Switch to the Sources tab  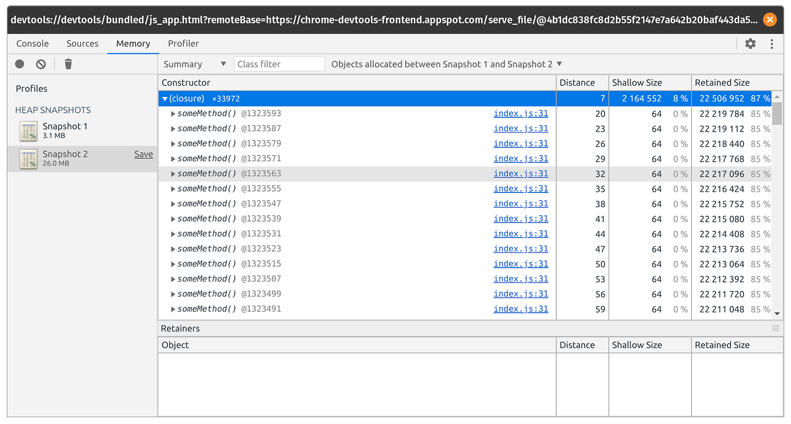[x=83, y=44]
